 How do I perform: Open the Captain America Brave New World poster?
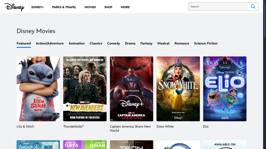131,89
